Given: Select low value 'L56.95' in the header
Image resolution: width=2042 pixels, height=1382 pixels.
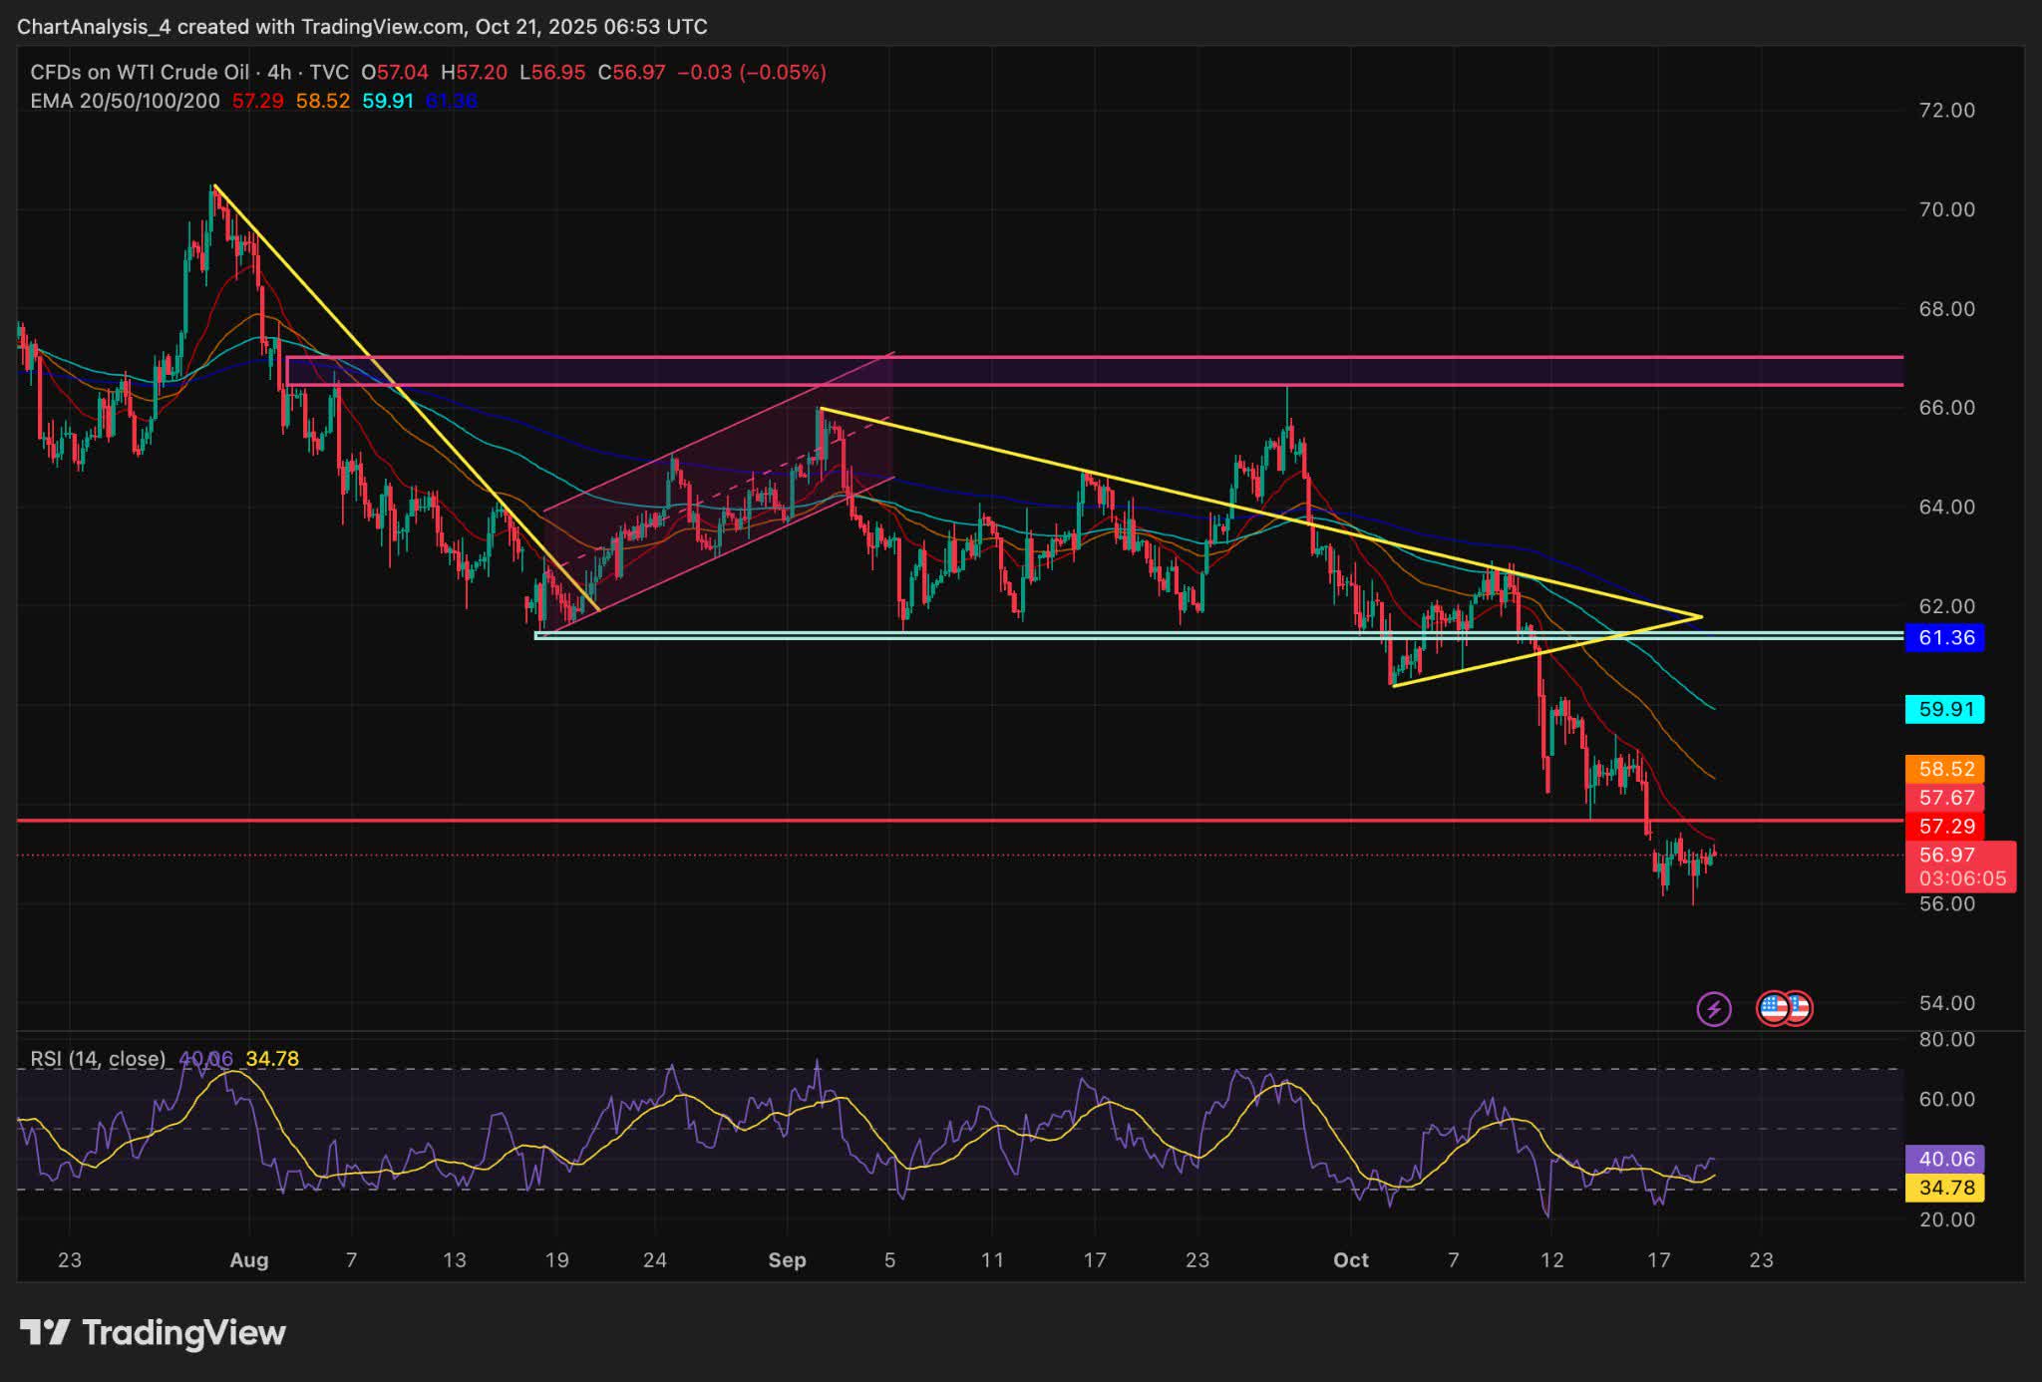Looking at the screenshot, I should coord(551,73).
